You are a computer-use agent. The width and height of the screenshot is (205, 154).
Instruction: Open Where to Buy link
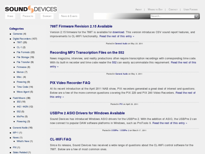[x=155, y=9]
